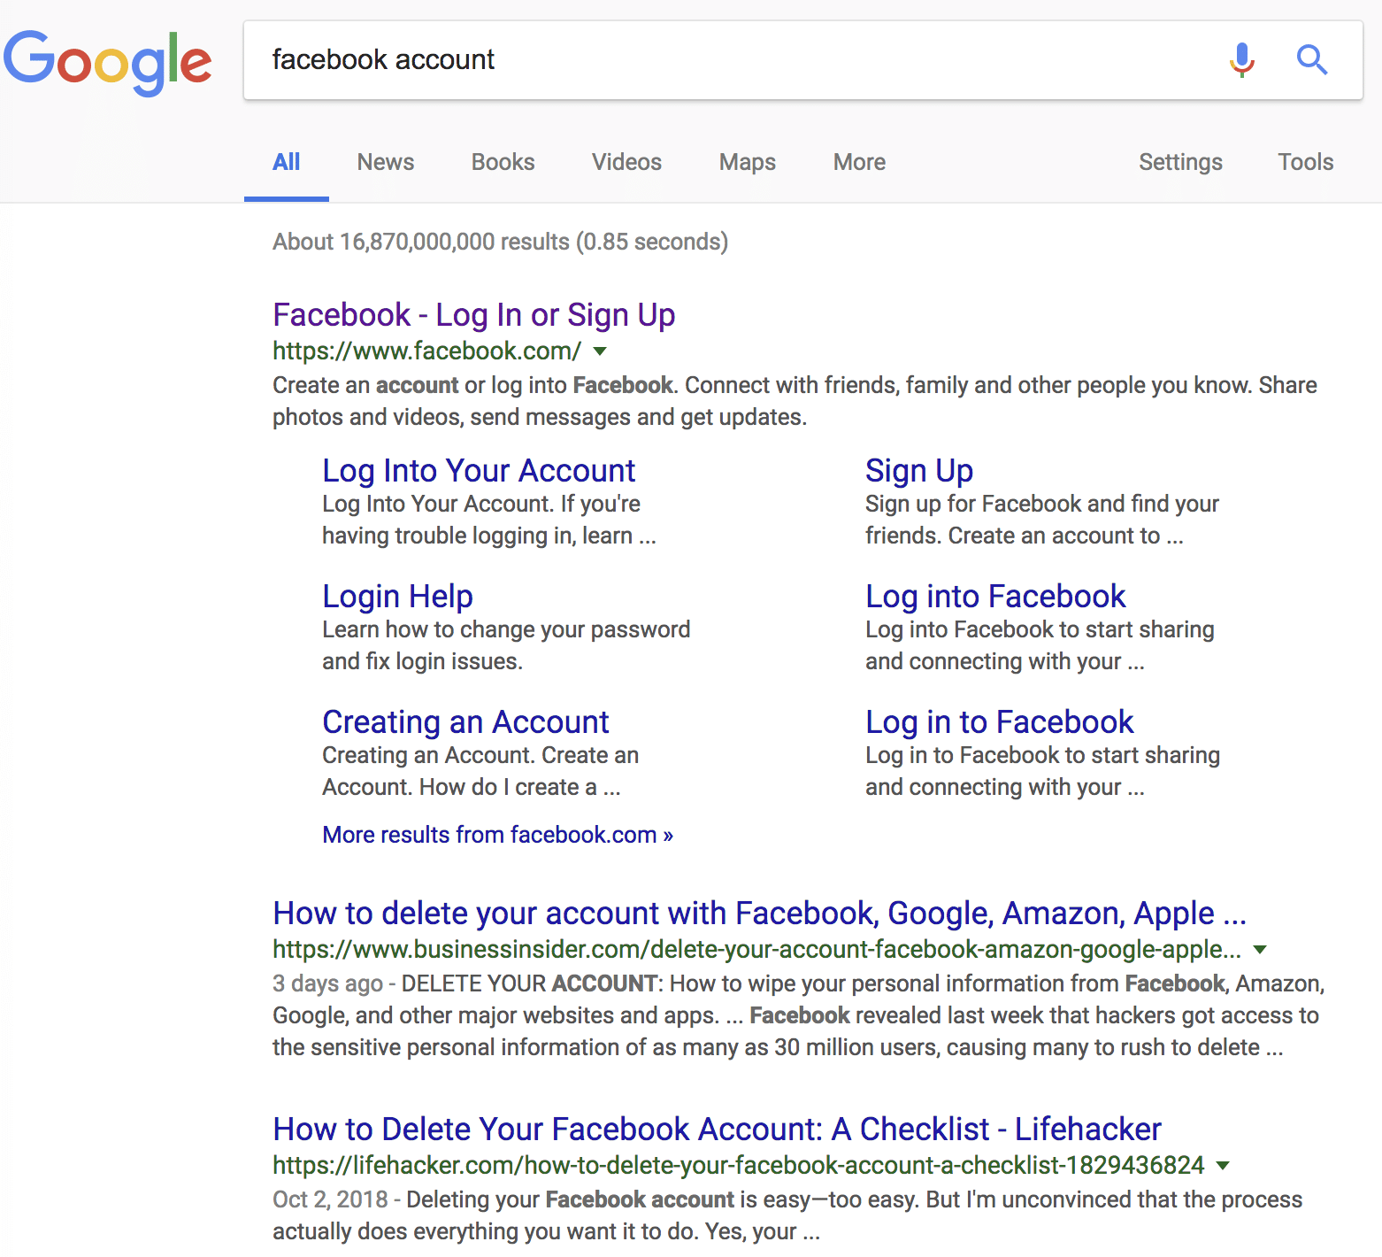Screen dimensions: 1382x1257
Task: Switch to the News tab
Action: (x=386, y=162)
